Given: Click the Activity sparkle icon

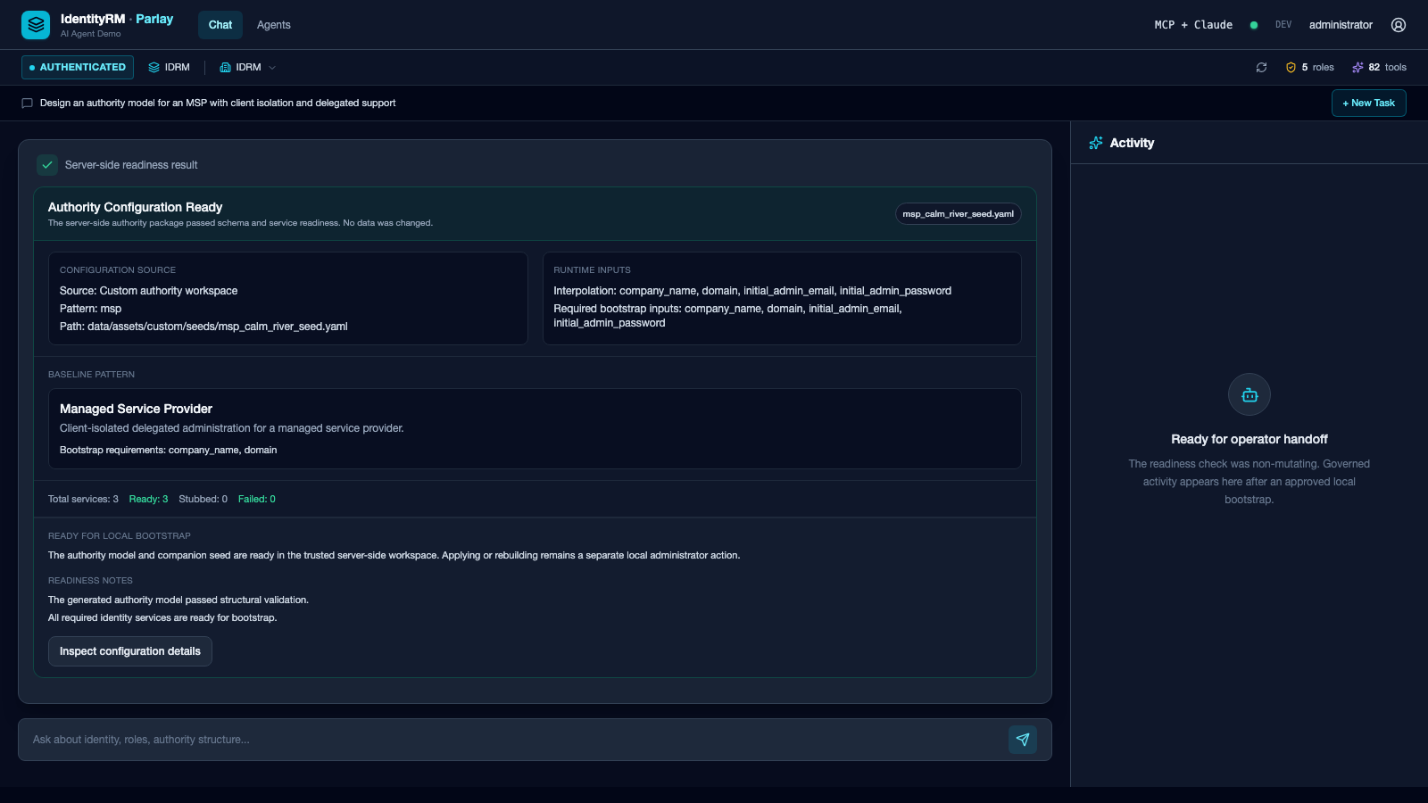Looking at the screenshot, I should (1096, 143).
